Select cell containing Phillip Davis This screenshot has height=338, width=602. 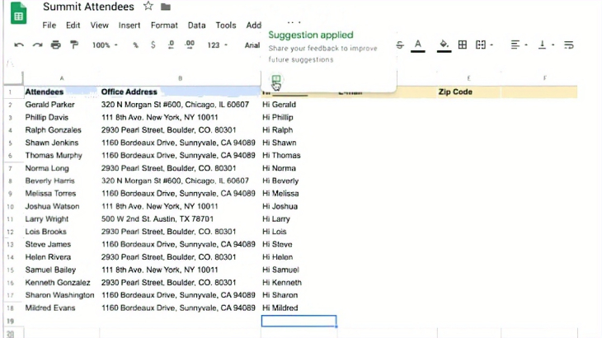click(61, 117)
